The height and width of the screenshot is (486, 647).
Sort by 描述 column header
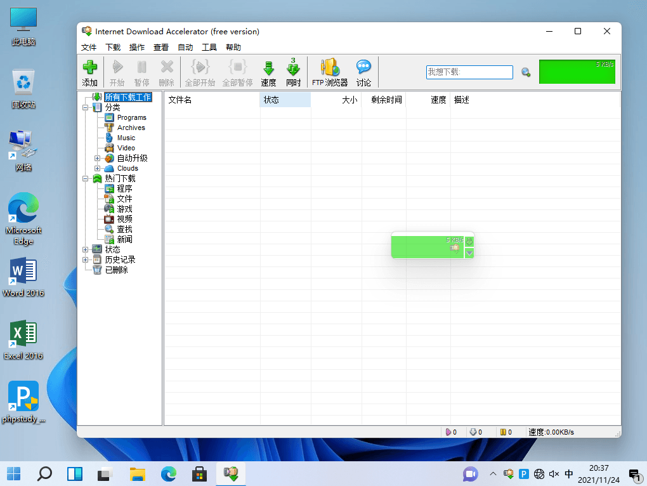(x=535, y=100)
